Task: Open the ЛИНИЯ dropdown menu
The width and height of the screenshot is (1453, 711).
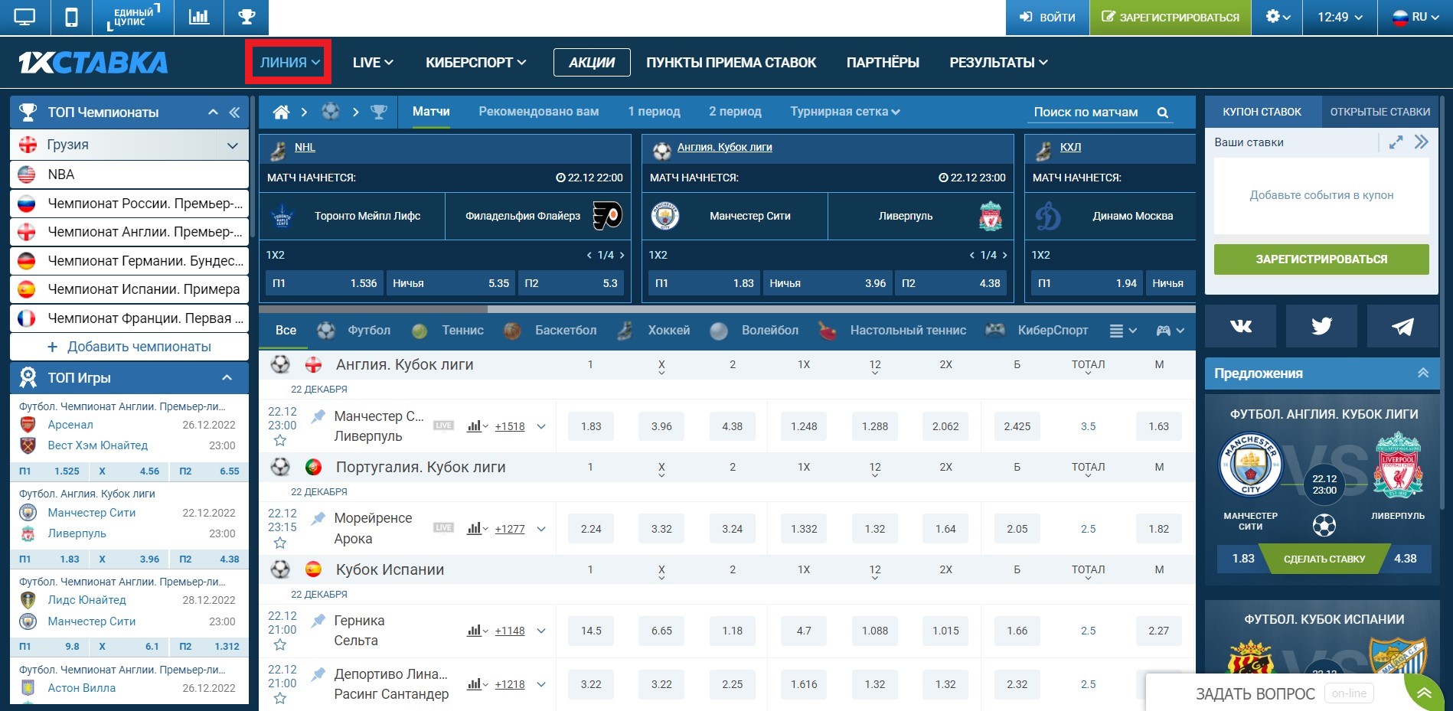Action: (289, 63)
